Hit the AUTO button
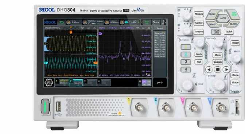The image size is (245, 134). point(223,19)
